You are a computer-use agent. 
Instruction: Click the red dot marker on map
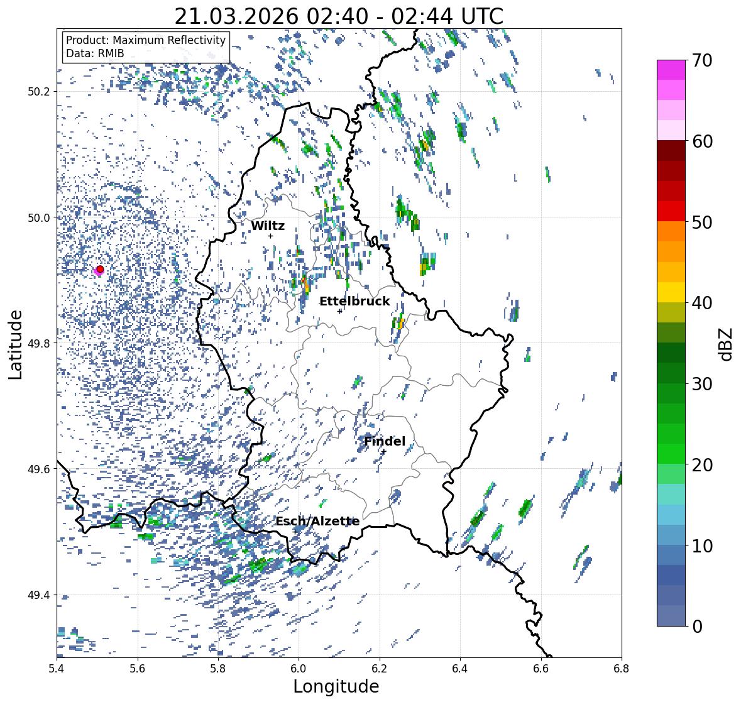click(x=100, y=269)
